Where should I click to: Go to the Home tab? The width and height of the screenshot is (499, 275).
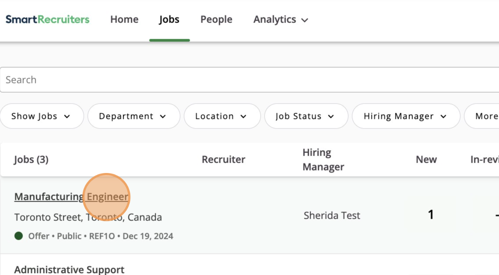click(124, 19)
